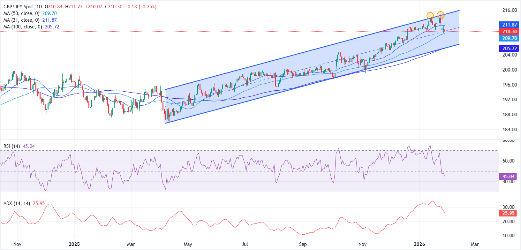The image size is (521, 250).
Task: Click the Sep label on the time axis
Action: [303, 244]
